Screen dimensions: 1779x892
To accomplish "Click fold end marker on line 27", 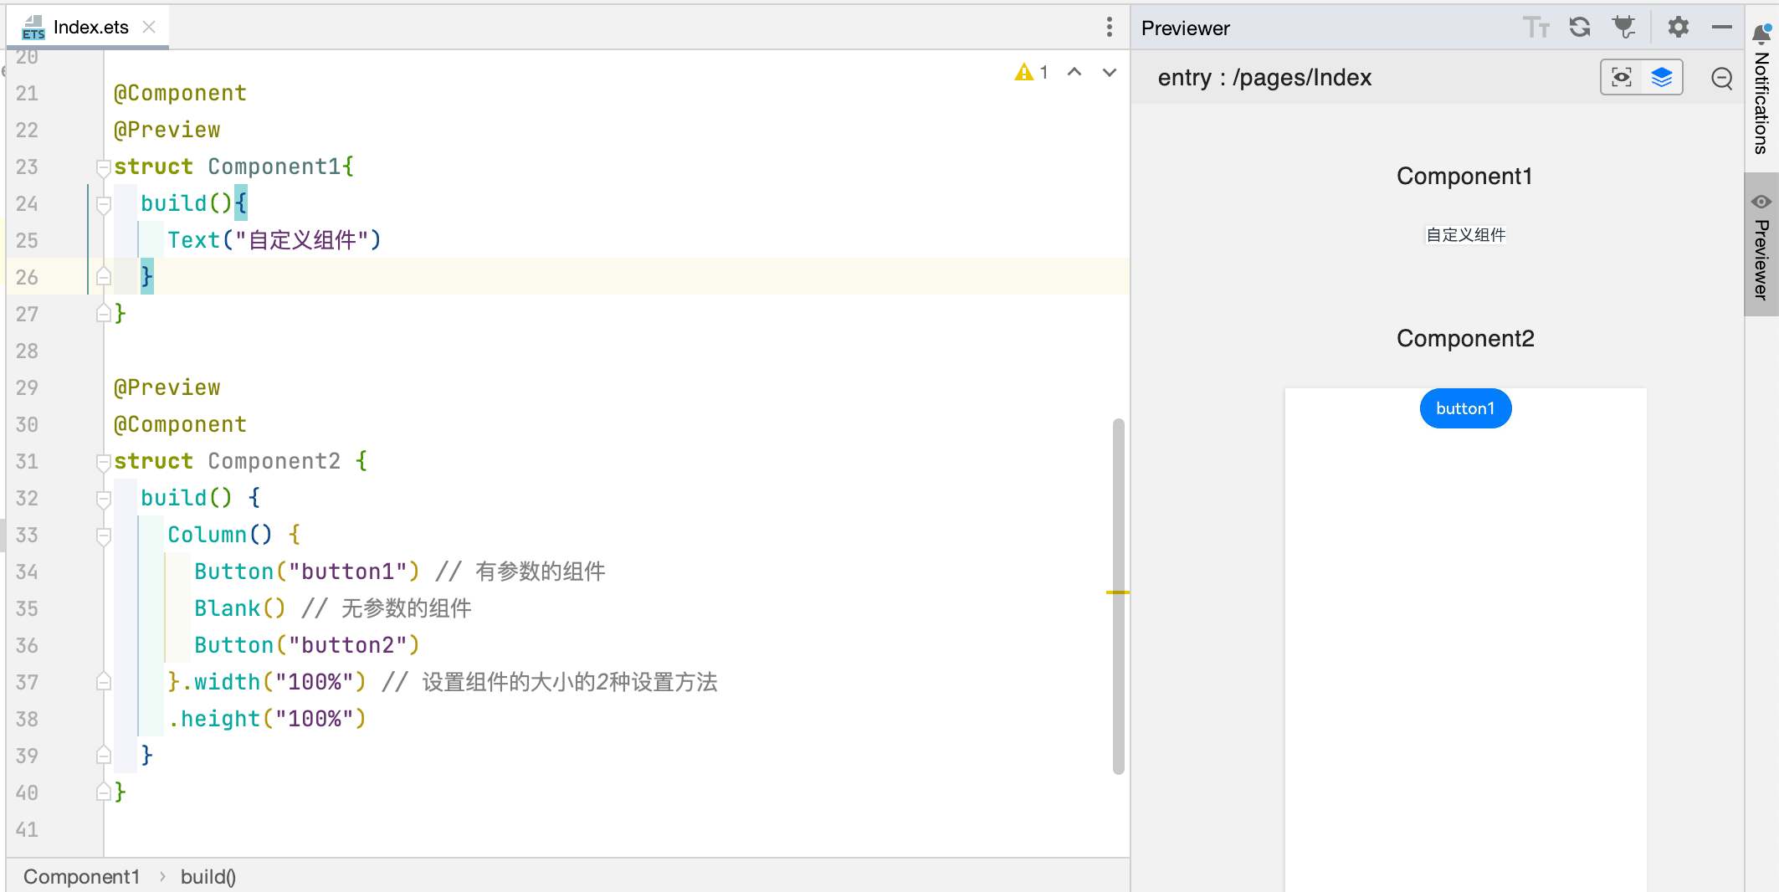I will pyautogui.click(x=104, y=314).
